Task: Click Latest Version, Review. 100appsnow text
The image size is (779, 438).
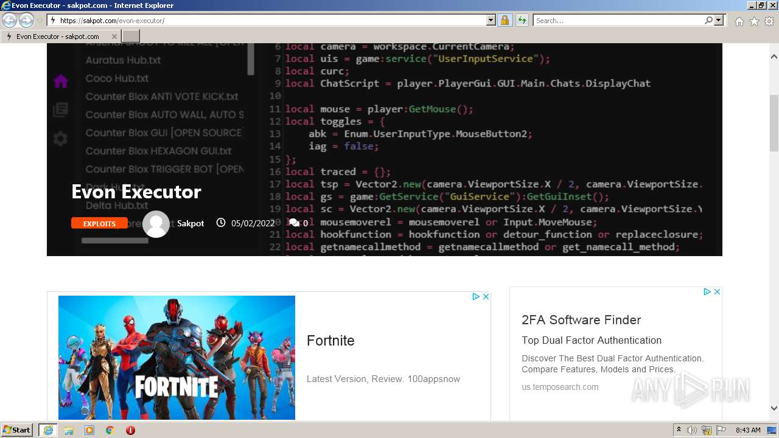Action: (x=383, y=379)
